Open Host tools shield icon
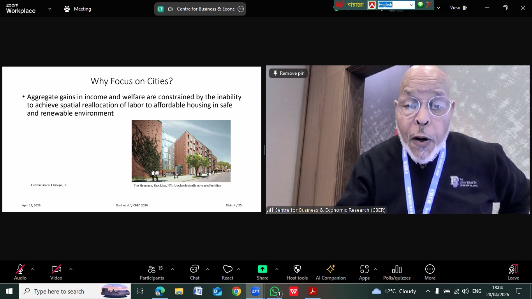 [297, 272]
